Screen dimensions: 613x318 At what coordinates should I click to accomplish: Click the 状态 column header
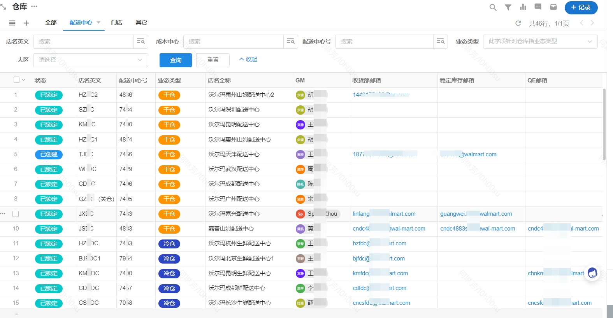tap(40, 80)
